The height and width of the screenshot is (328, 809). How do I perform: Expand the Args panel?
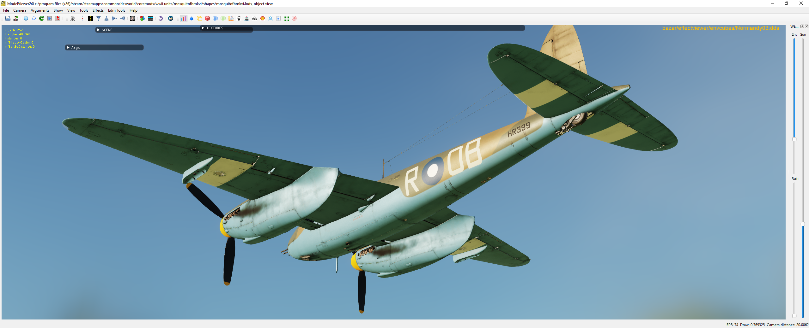pyautogui.click(x=68, y=48)
